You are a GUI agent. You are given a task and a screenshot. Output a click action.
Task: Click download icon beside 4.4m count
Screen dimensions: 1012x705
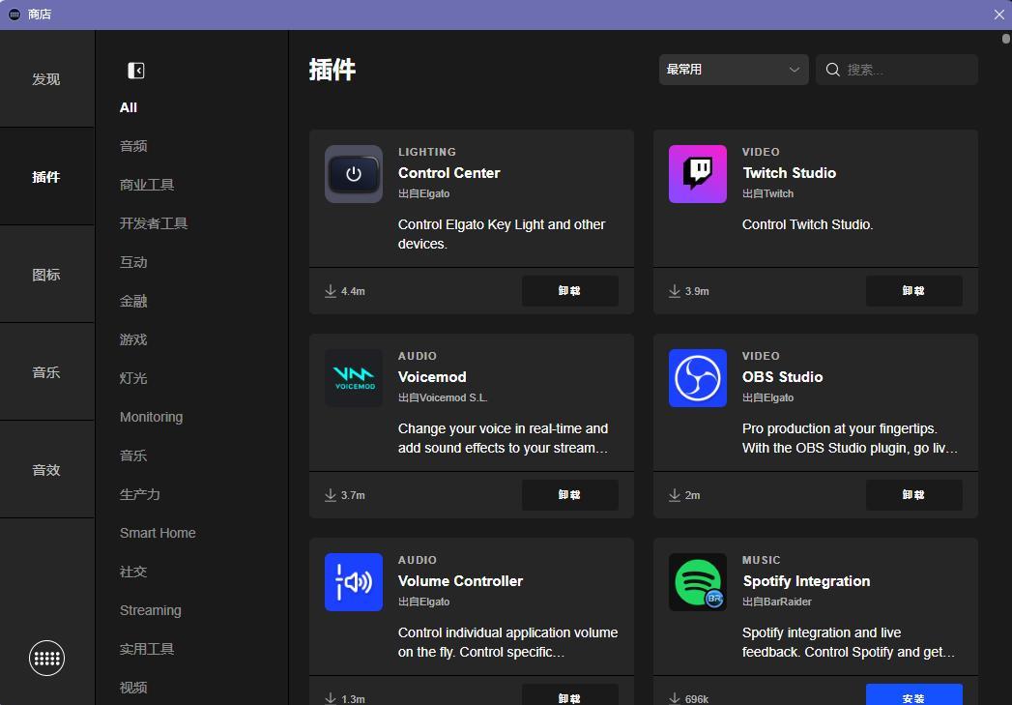tap(331, 291)
